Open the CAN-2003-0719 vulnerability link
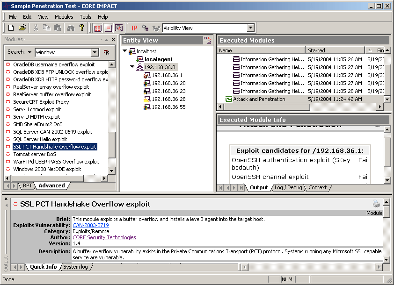The height and width of the screenshot is (285, 394). click(x=91, y=225)
